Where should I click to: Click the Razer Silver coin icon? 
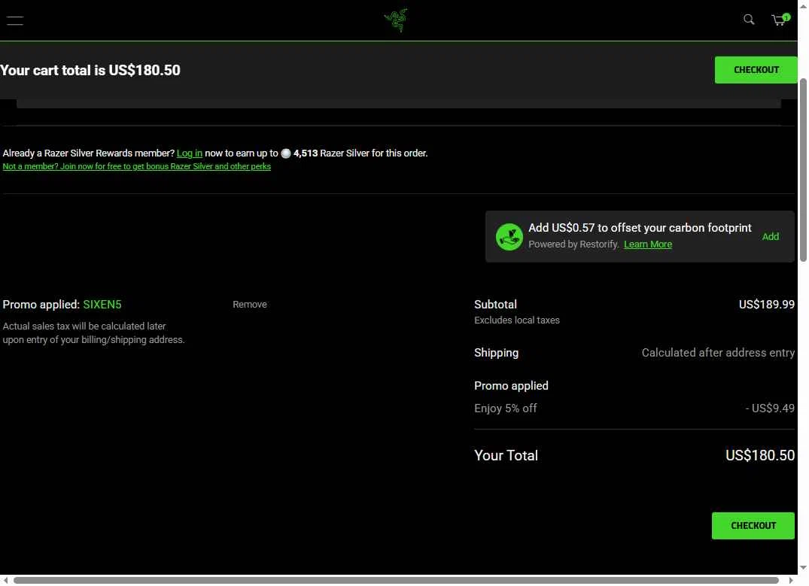coord(286,153)
